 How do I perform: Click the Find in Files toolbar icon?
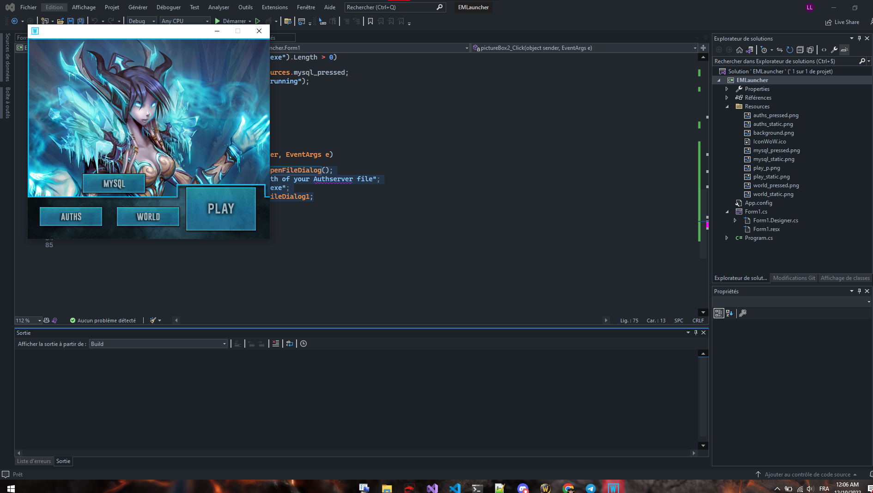(288, 21)
